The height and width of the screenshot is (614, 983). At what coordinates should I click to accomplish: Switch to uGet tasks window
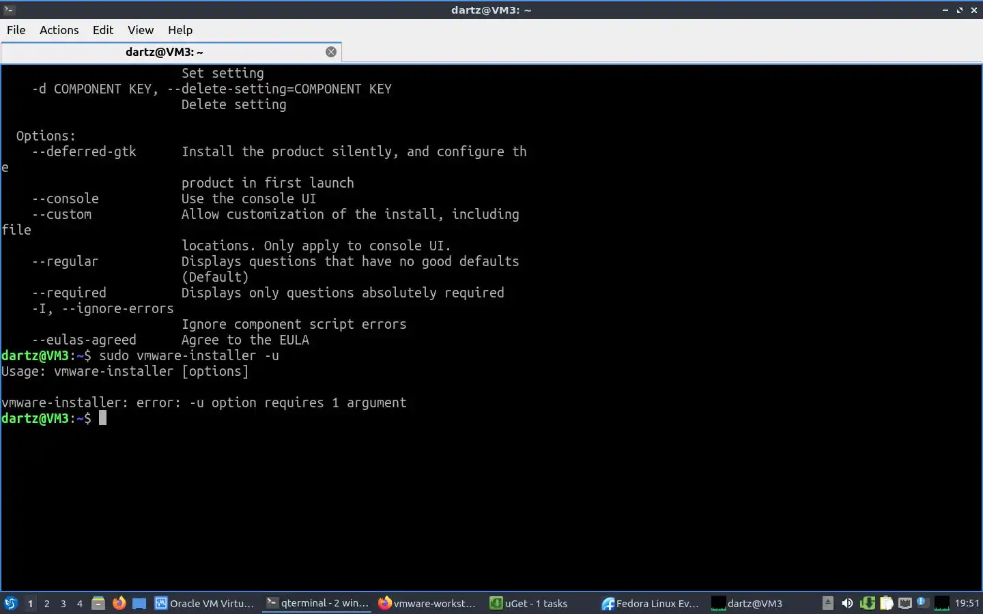point(529,603)
